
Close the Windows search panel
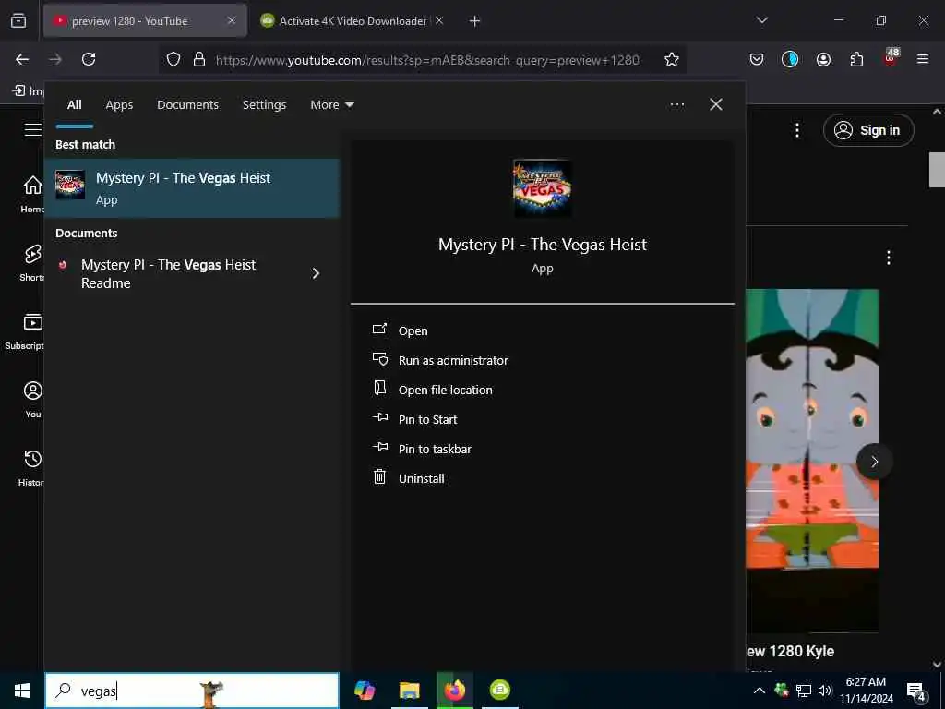[x=715, y=105]
